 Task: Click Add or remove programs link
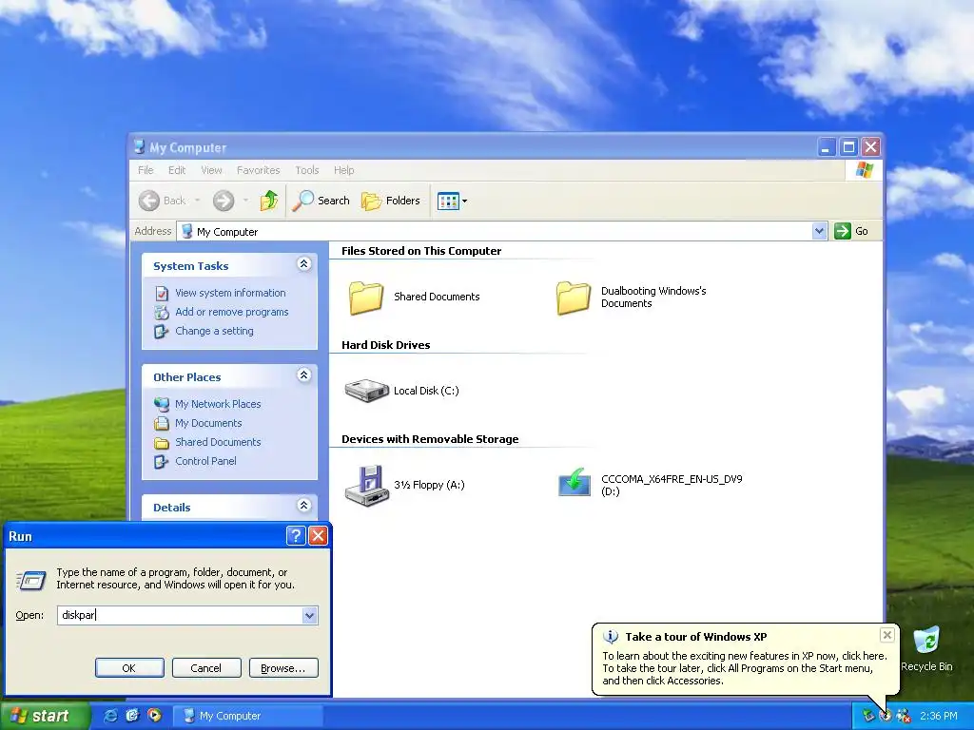(x=232, y=312)
